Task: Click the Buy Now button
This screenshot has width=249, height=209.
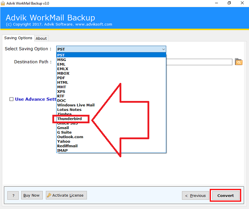Action: 32,195
